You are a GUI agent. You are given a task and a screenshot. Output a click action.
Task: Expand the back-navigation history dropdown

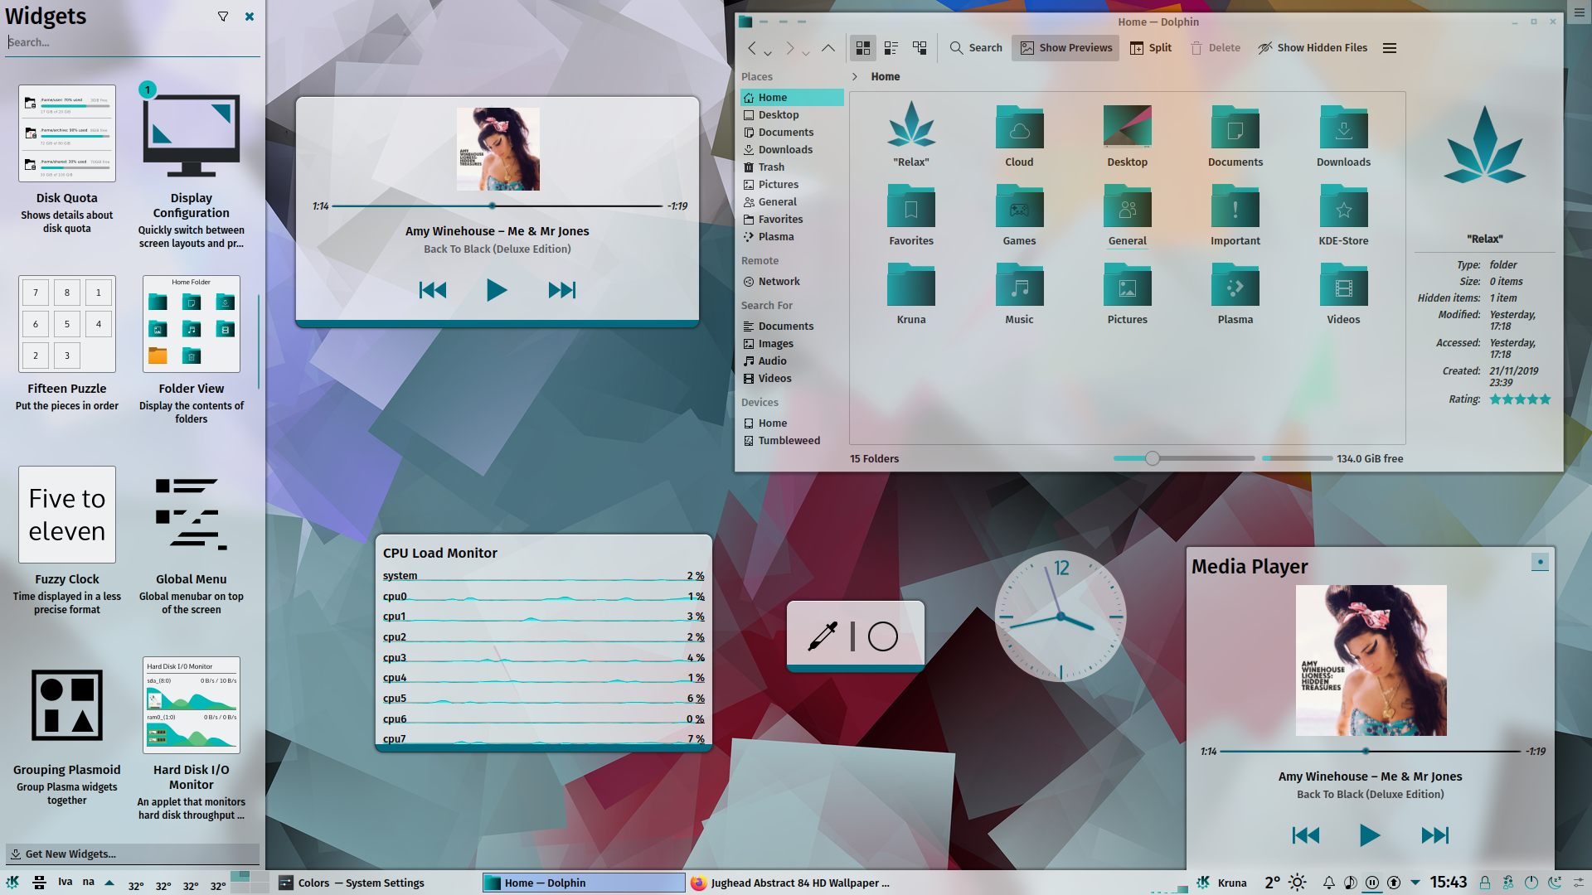pyautogui.click(x=768, y=53)
